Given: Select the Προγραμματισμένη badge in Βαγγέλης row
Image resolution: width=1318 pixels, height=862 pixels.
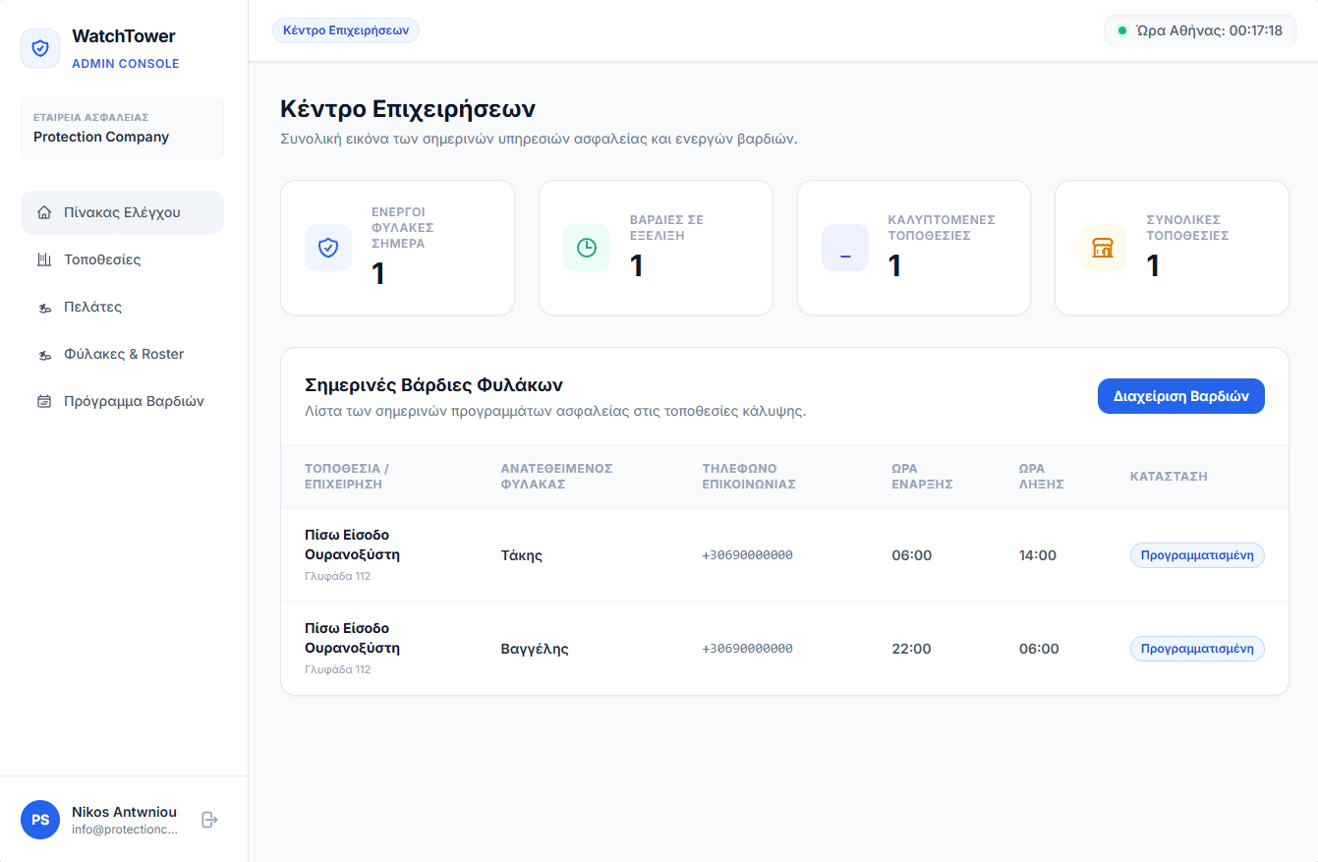Looking at the screenshot, I should coord(1197,649).
